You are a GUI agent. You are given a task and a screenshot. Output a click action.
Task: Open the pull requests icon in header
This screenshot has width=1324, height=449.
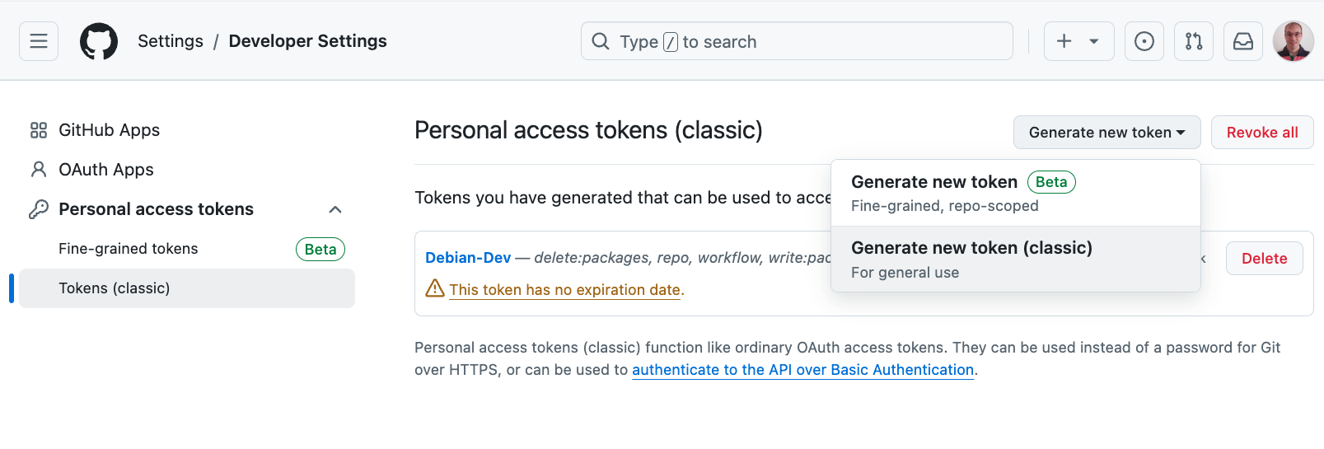click(x=1194, y=41)
